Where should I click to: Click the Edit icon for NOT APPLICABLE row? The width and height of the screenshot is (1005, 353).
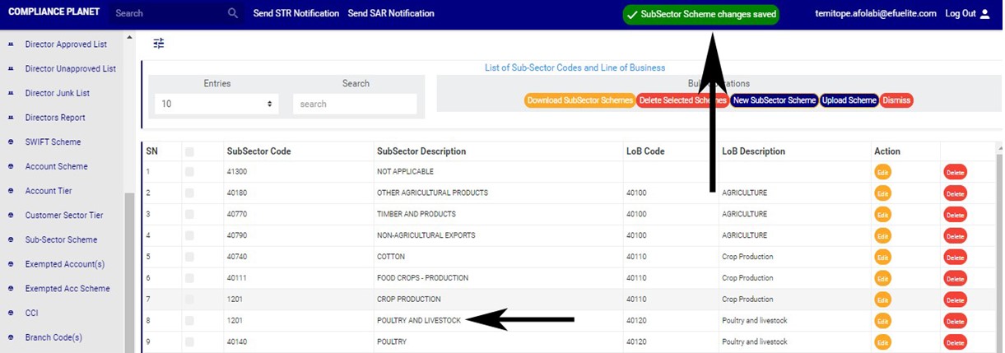coord(882,172)
